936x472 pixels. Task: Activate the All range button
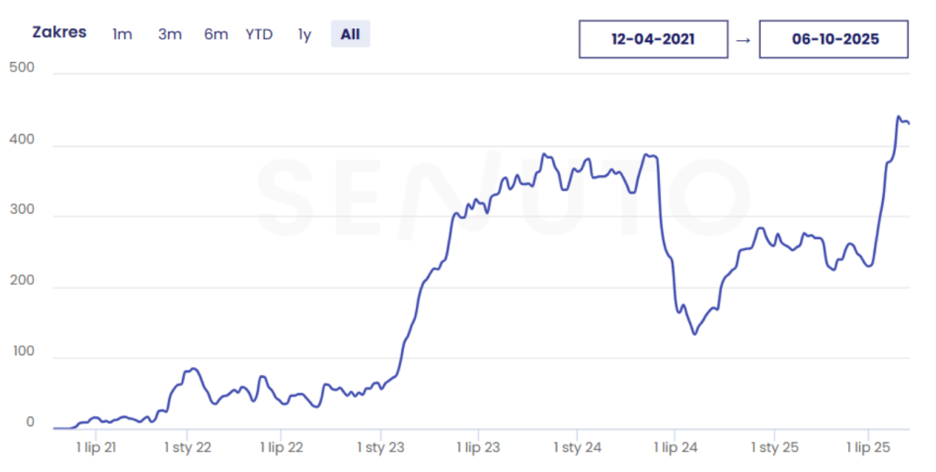pos(350,35)
